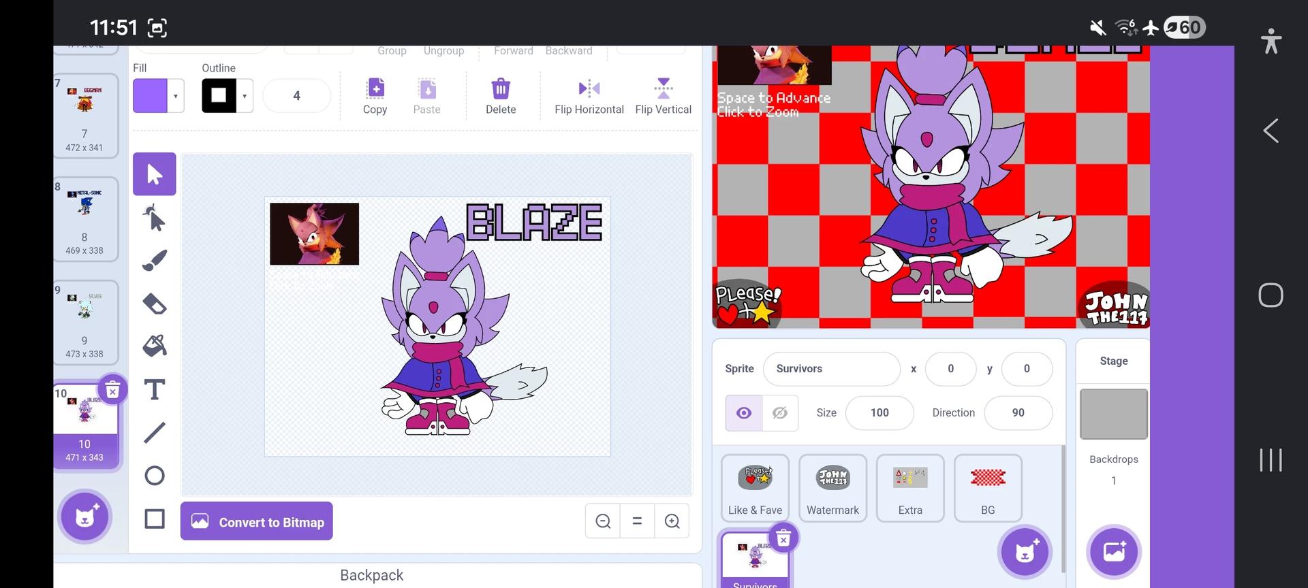Select costume 8 thumbnail

pos(84,219)
